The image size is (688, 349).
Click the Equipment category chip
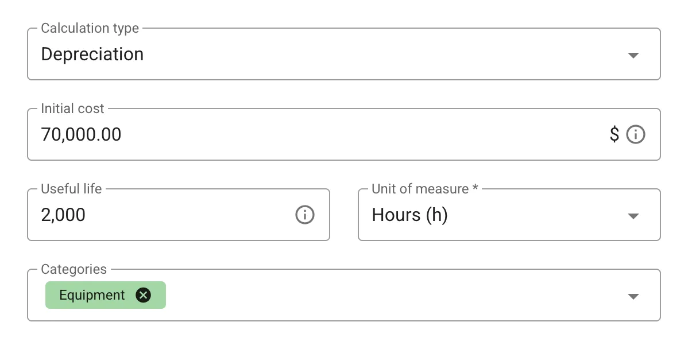[x=92, y=295]
